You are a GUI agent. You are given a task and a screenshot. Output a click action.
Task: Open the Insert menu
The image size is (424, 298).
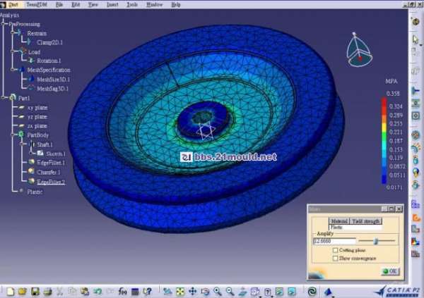tap(112, 4)
